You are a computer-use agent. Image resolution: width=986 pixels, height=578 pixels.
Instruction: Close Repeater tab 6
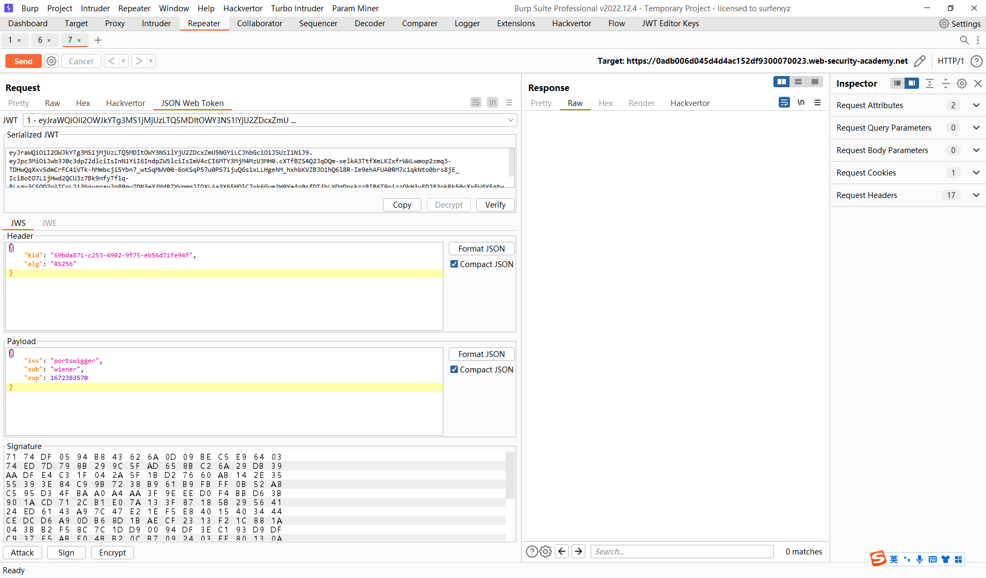click(49, 40)
